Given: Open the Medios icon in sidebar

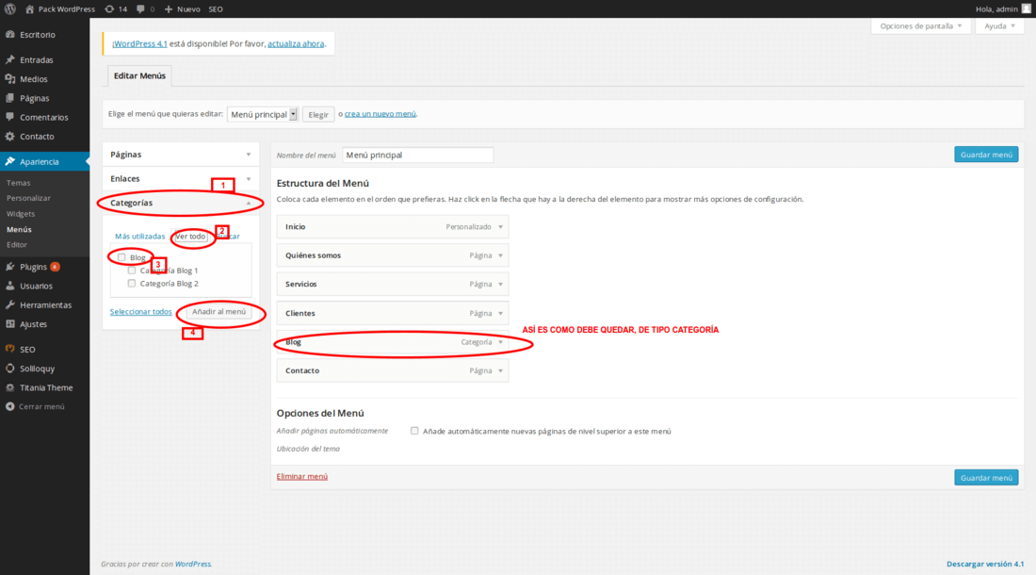Looking at the screenshot, I should coord(10,78).
